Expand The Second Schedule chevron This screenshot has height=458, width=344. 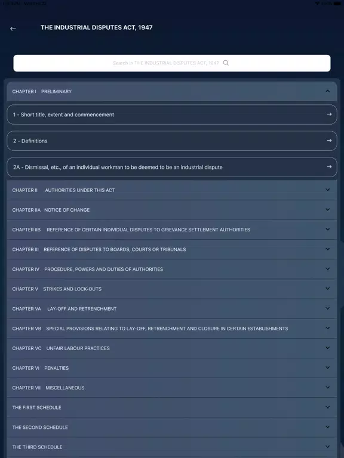328,427
